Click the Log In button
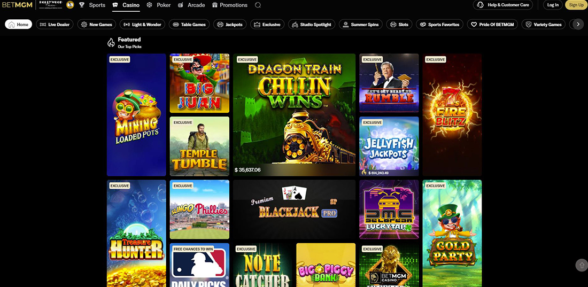This screenshot has width=588, height=287. click(553, 5)
